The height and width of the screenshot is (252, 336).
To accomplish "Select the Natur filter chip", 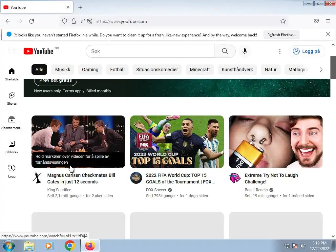I will pos(271,70).
